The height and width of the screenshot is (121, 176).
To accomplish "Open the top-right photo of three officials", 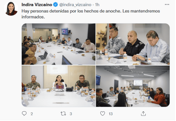I will pos(133,44).
